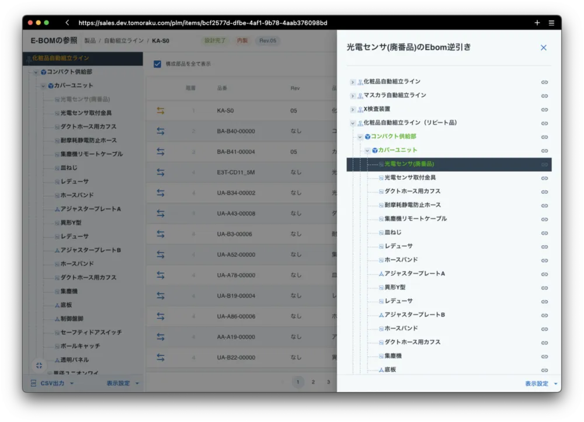Image resolution: width=584 pixels, height=422 pixels.
Task: Expand マスカラ自動組立ライン in the side panel
Action: [352, 96]
